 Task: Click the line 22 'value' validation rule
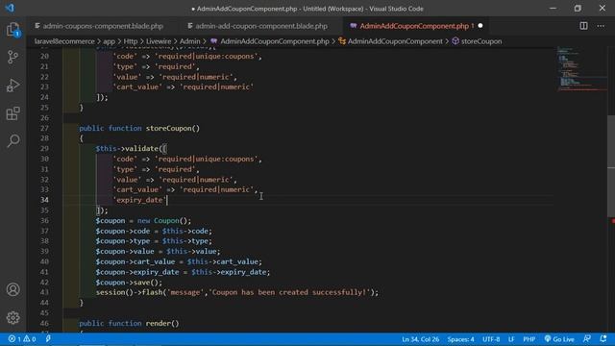(x=175, y=77)
